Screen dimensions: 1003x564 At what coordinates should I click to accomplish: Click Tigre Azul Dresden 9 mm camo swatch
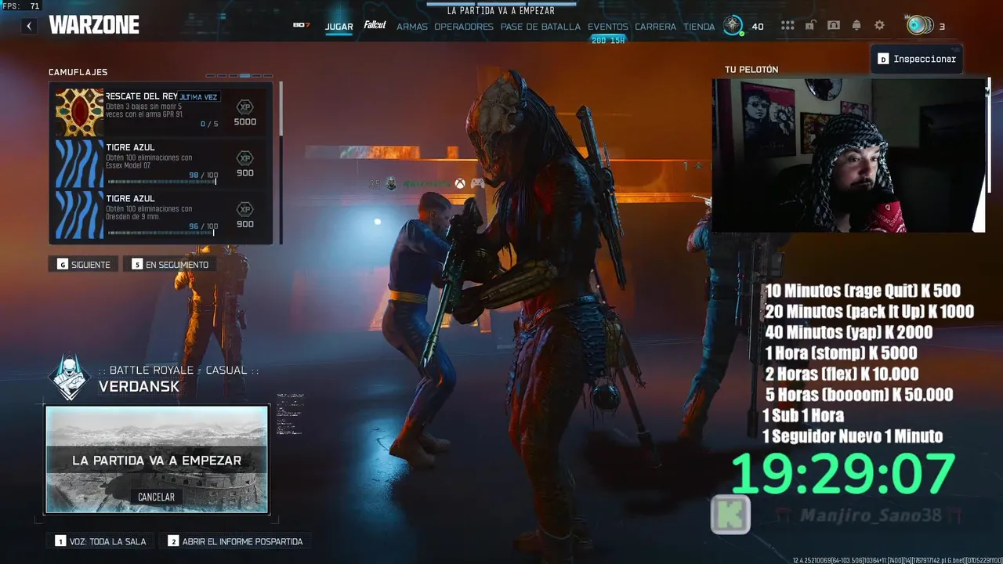[79, 215]
